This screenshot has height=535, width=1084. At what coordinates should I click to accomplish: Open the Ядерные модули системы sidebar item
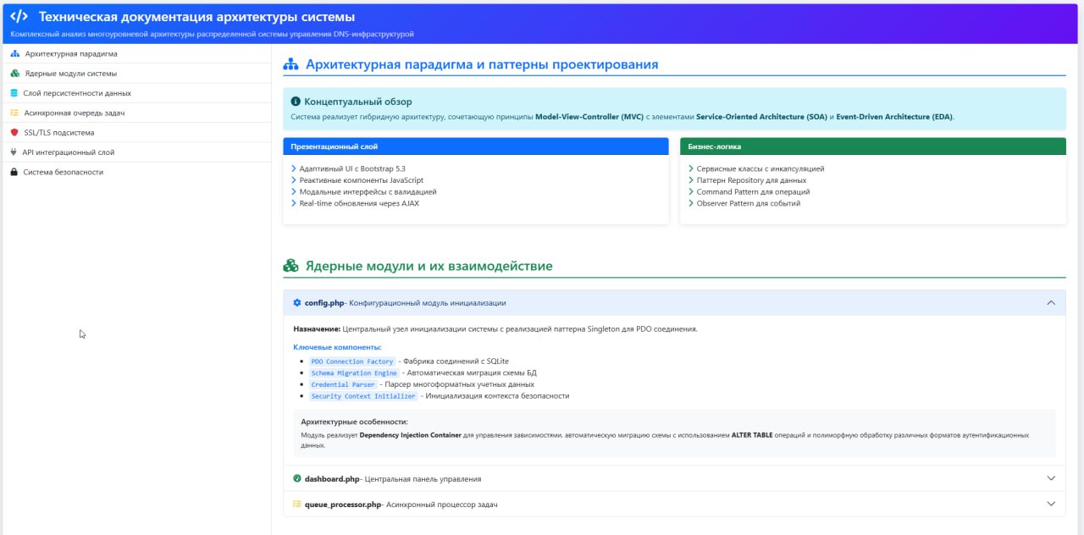[x=71, y=74]
